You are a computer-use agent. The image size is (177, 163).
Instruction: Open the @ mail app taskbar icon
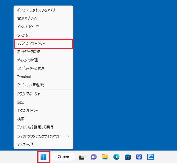[x=139, y=157]
